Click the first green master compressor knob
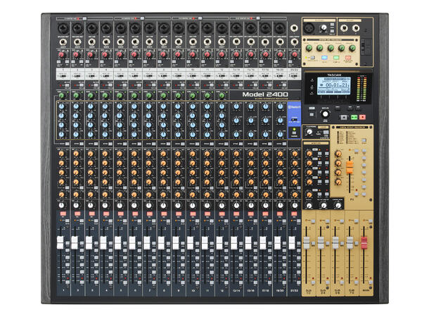Viewport: 429px width, 317px height. [309, 48]
